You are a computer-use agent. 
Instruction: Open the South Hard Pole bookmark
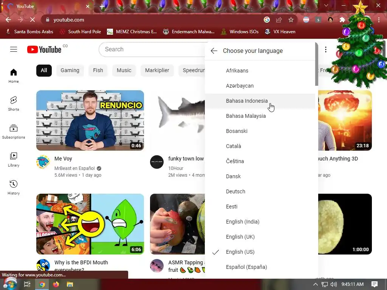click(x=81, y=32)
